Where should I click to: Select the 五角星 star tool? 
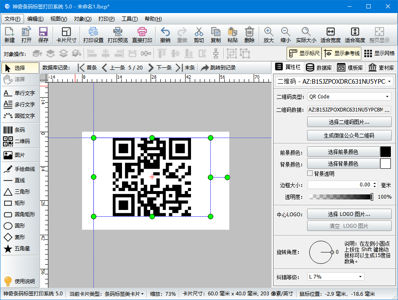20,249
